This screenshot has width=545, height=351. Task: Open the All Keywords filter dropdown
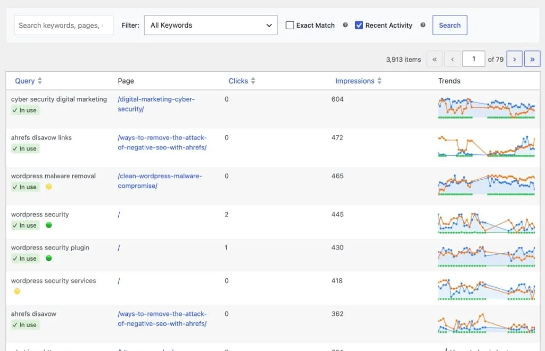pyautogui.click(x=211, y=25)
